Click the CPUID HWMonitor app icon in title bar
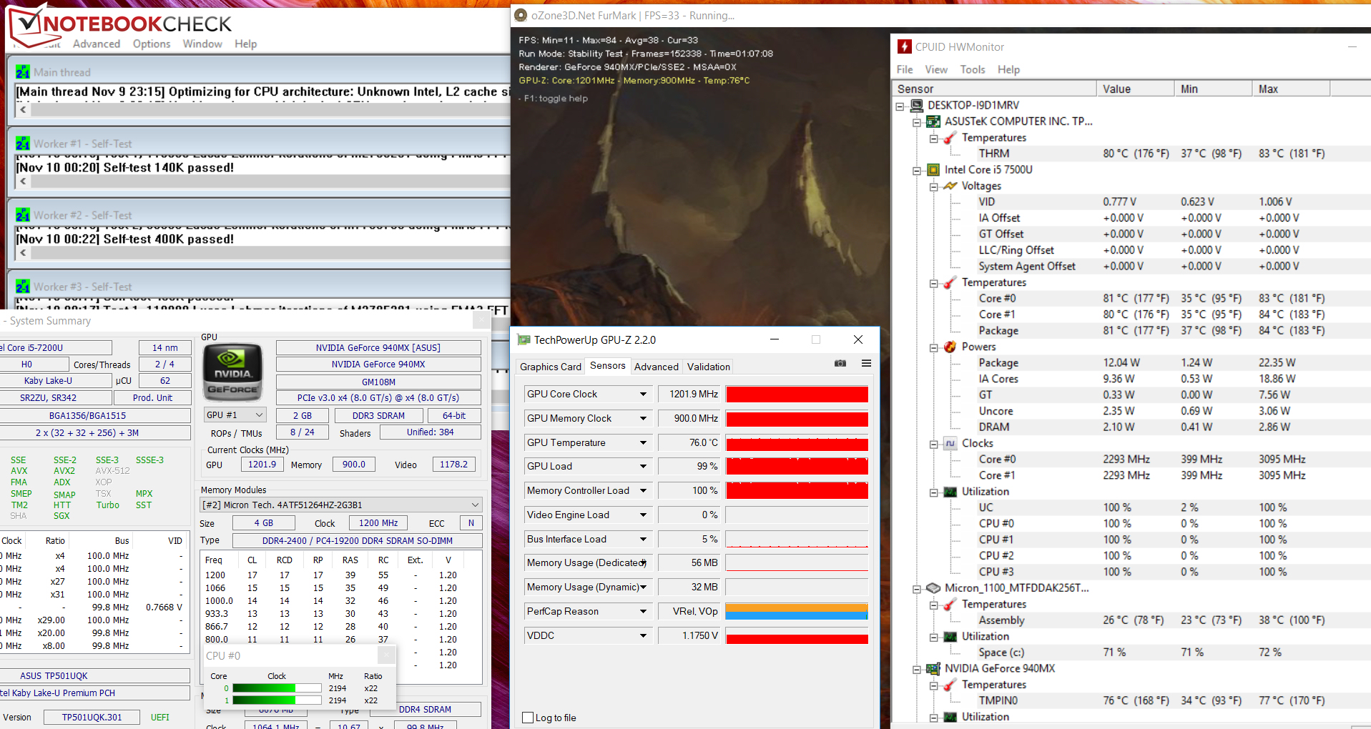This screenshot has width=1371, height=729. (x=905, y=46)
